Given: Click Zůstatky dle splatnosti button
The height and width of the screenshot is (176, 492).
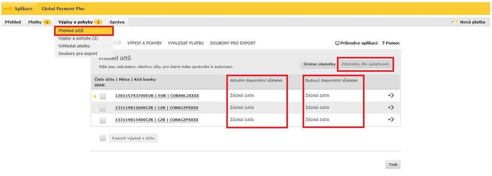Looking at the screenshot, I should [x=366, y=64].
